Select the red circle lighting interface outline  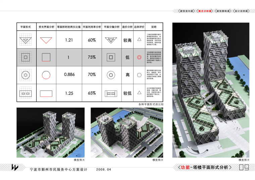(46, 75)
